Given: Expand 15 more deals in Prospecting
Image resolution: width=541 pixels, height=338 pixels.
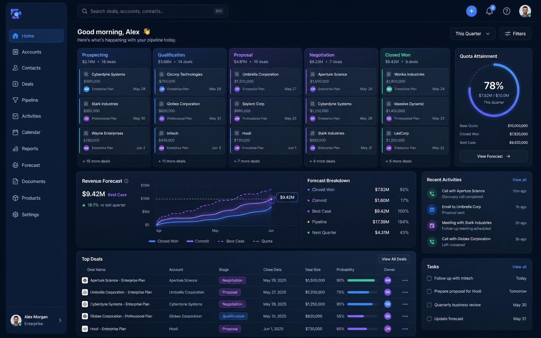Looking at the screenshot, I should (96, 161).
